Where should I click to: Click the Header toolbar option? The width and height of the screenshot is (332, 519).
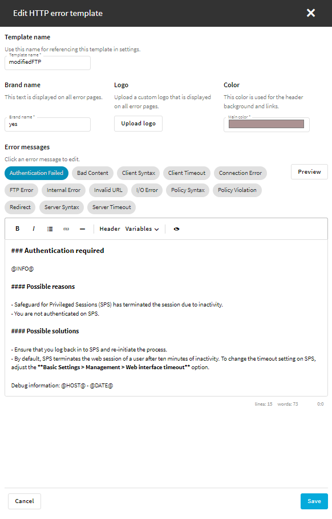[110, 228]
